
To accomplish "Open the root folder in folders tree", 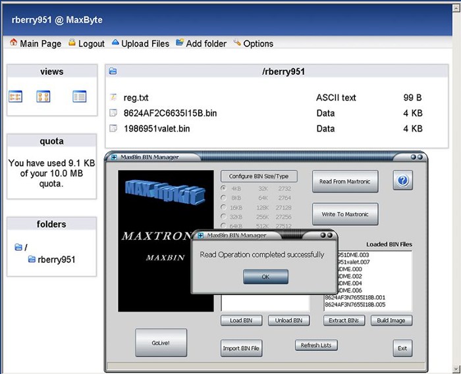I will point(21,247).
